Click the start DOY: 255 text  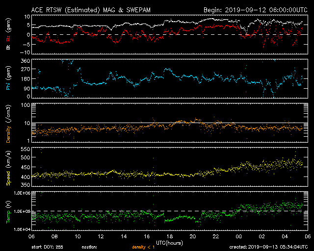pos(47,247)
